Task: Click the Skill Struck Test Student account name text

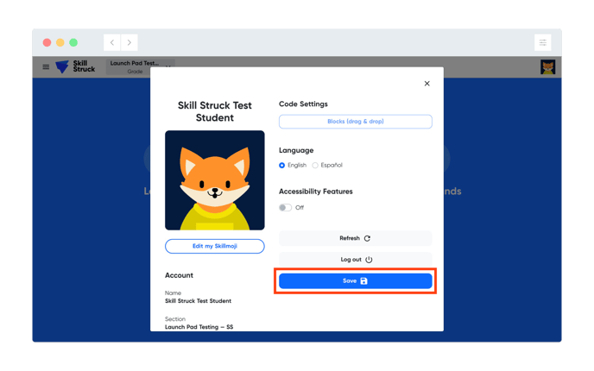Action: coord(198,301)
